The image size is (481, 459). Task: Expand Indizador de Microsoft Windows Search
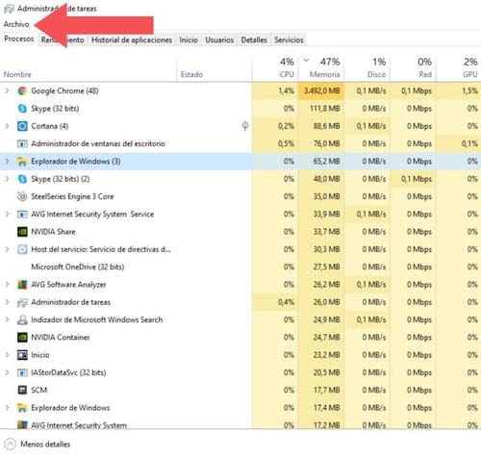pos(7,319)
